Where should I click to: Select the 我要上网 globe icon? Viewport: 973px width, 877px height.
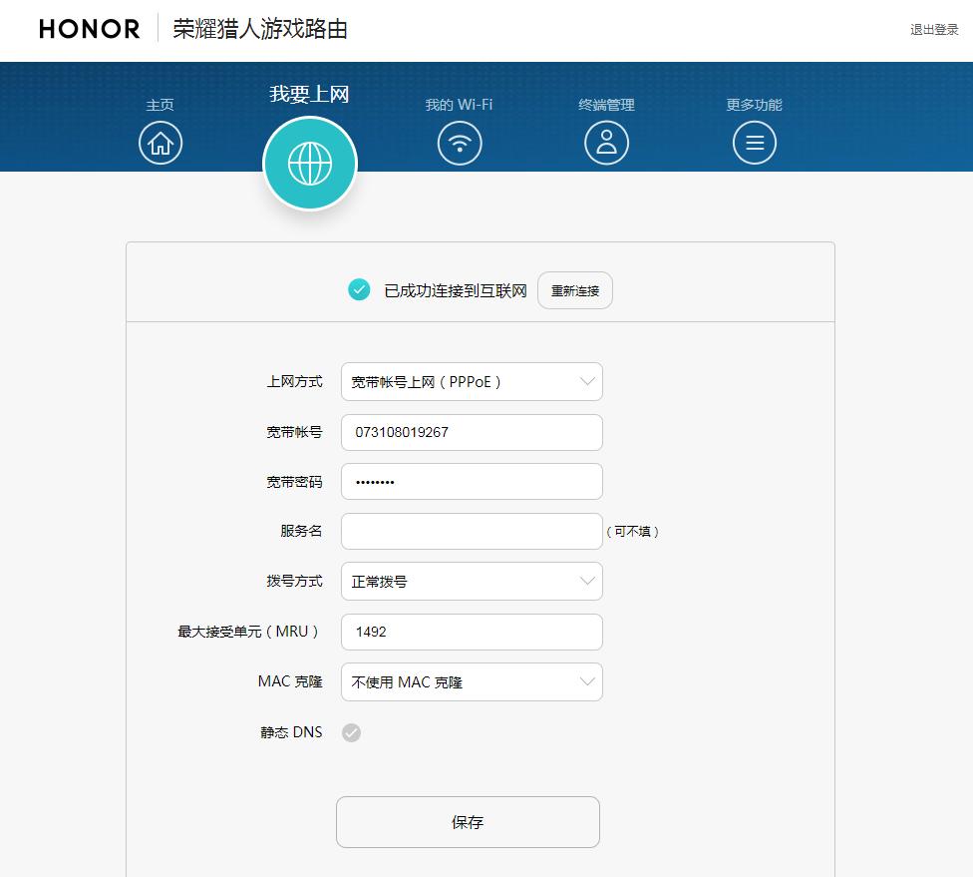point(310,163)
